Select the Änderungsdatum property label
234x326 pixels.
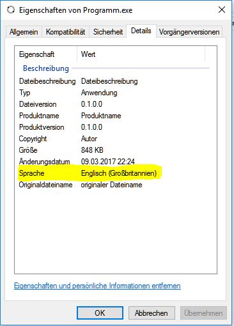pos(44,162)
